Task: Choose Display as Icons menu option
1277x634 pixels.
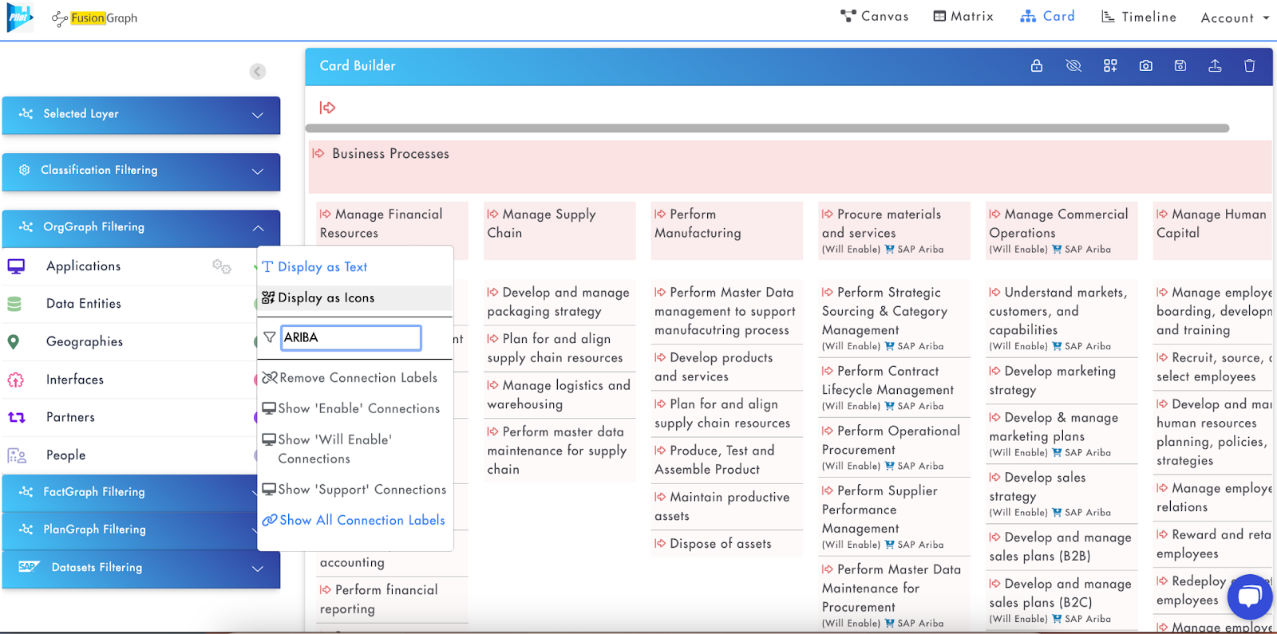Action: tap(355, 298)
